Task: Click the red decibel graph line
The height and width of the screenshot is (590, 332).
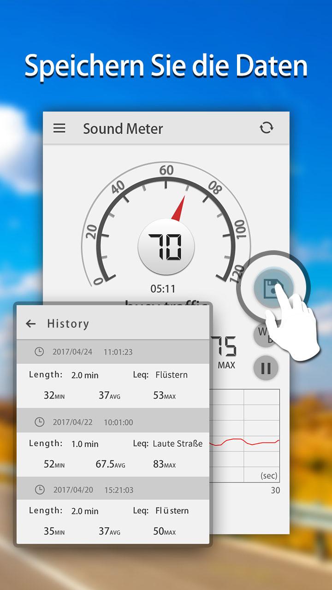Action: [244, 442]
